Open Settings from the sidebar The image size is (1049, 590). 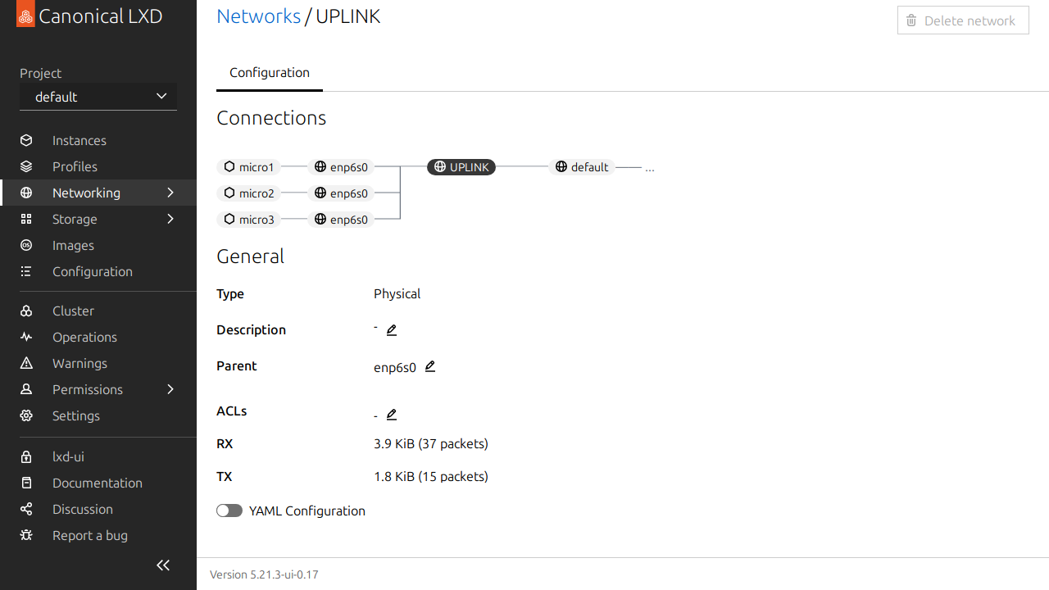pyautogui.click(x=75, y=415)
